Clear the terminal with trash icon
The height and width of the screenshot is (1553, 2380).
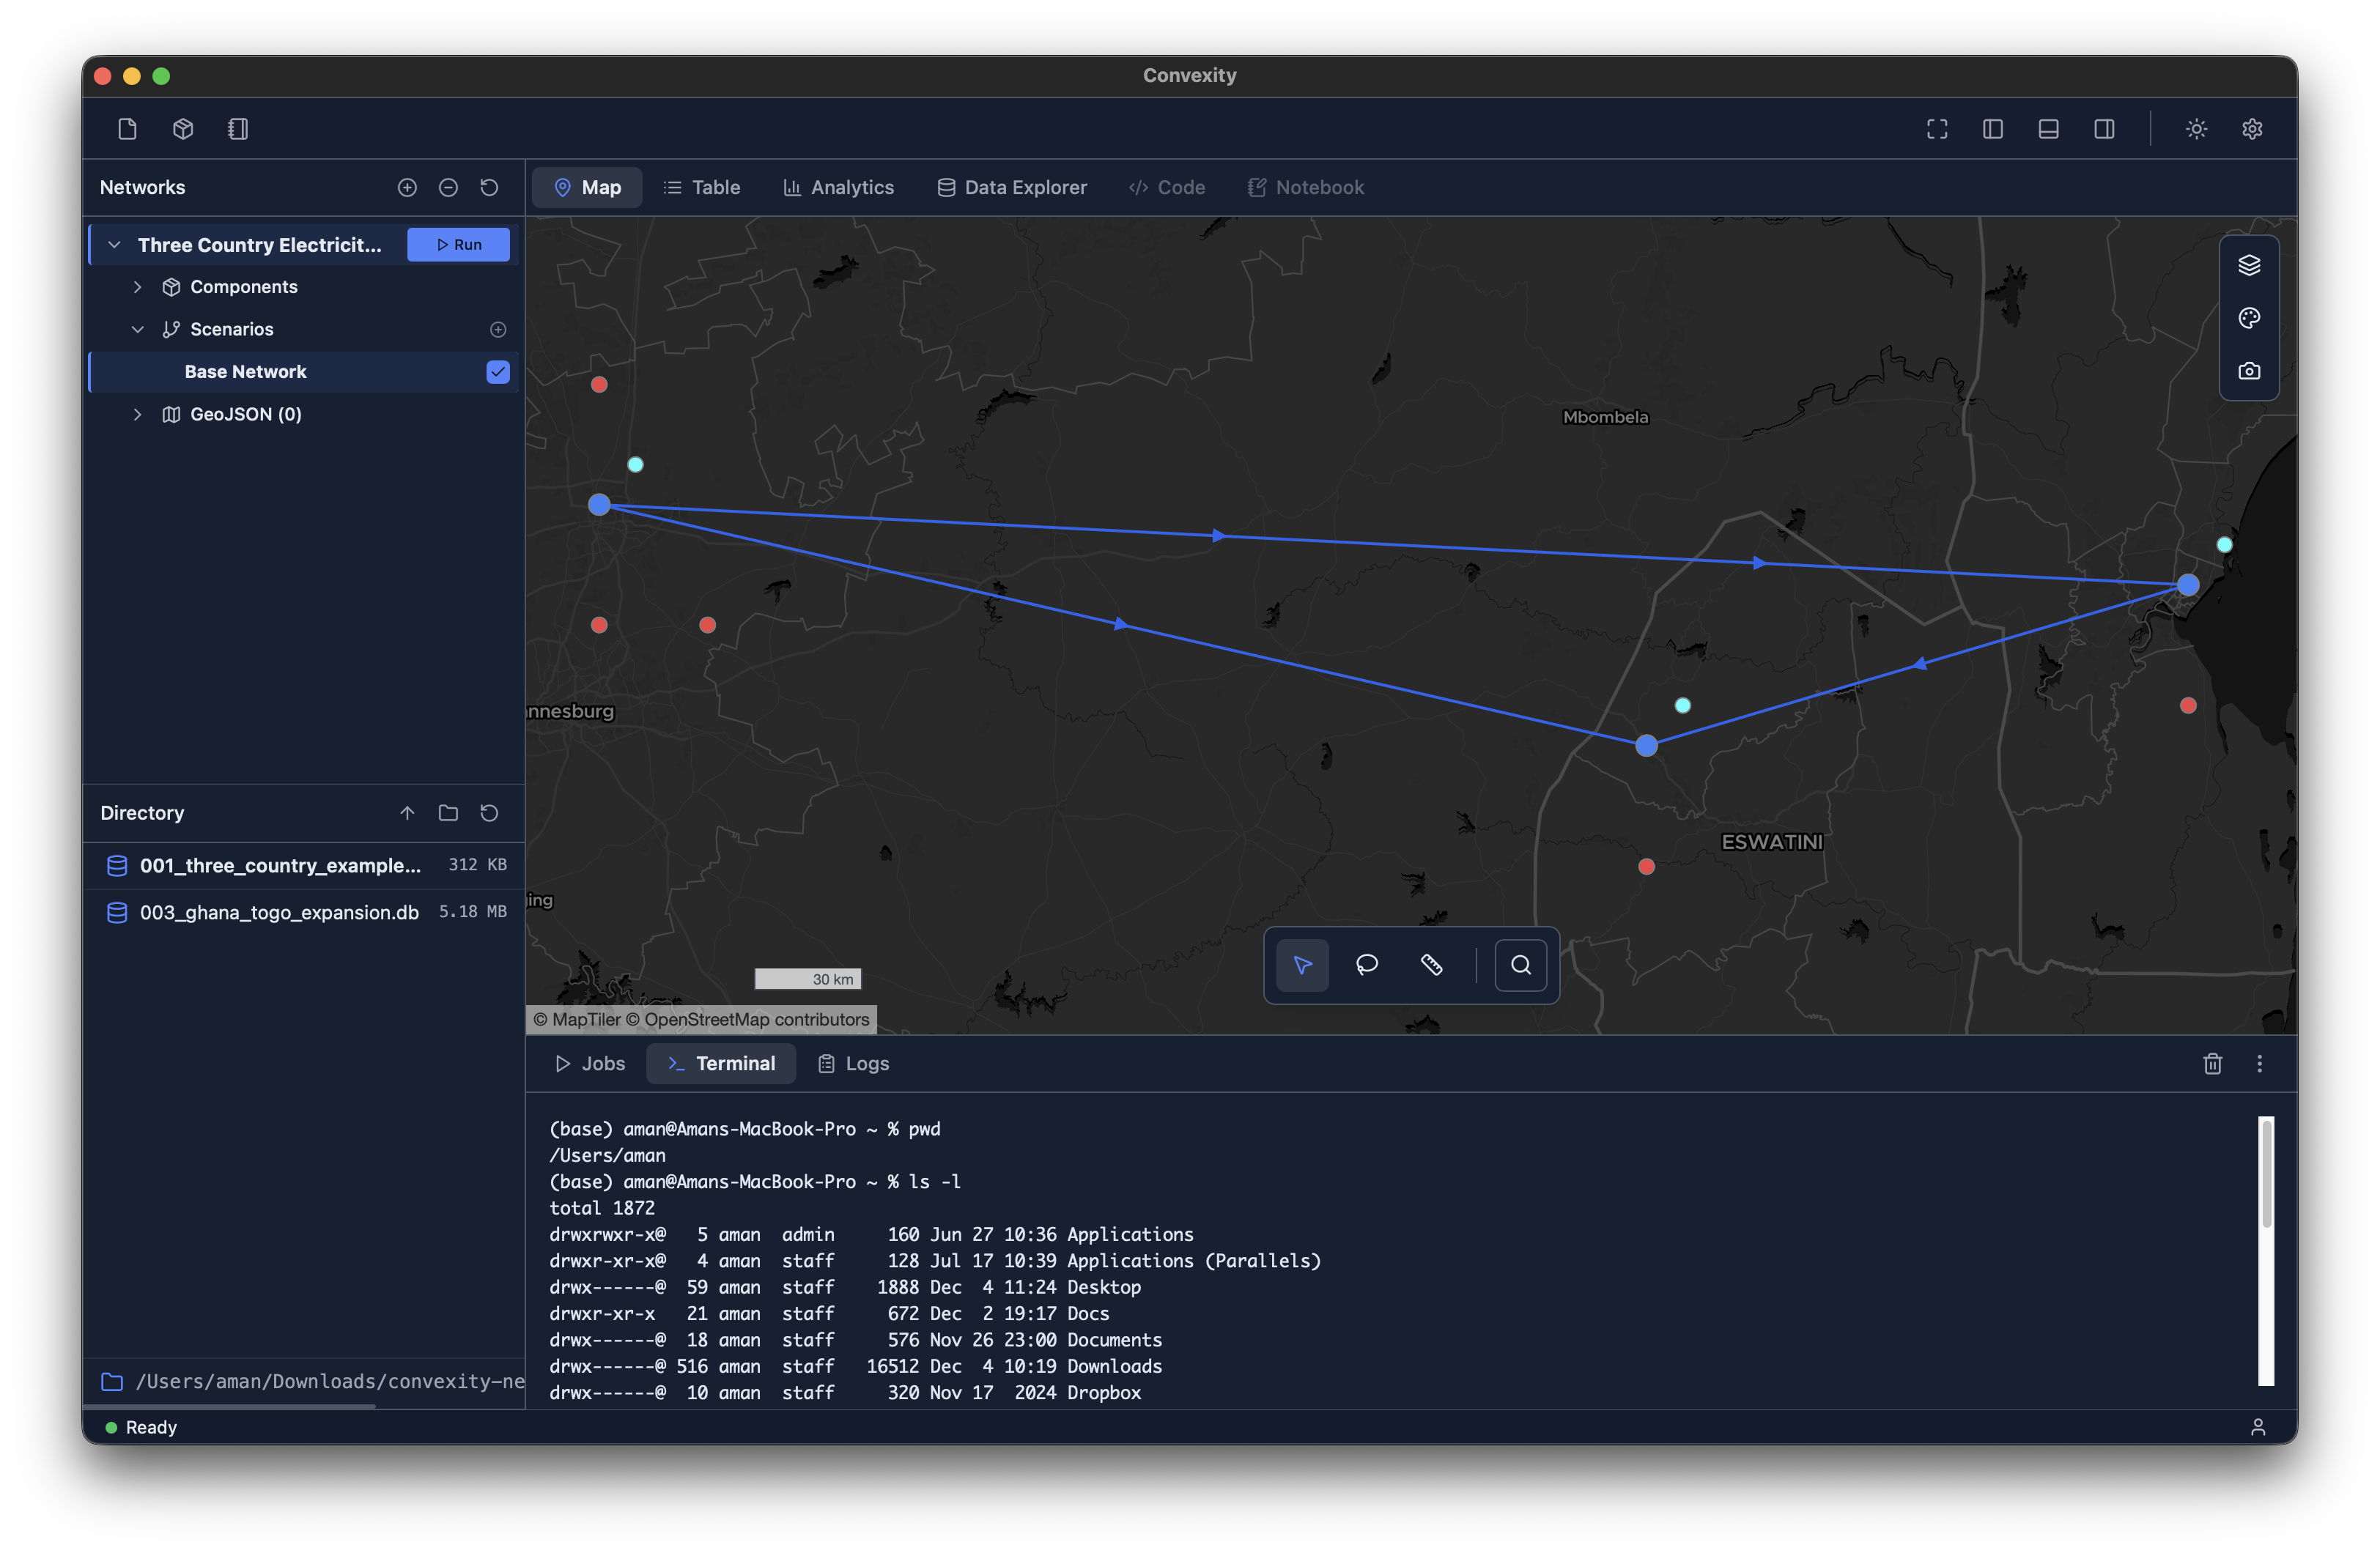tap(2212, 1063)
